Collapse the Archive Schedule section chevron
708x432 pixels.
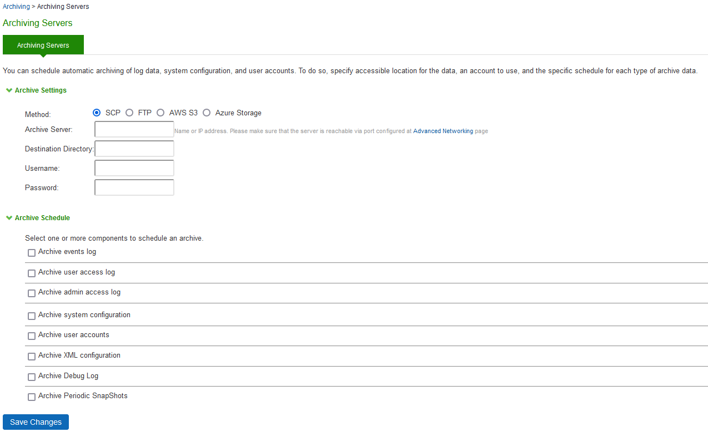point(9,218)
